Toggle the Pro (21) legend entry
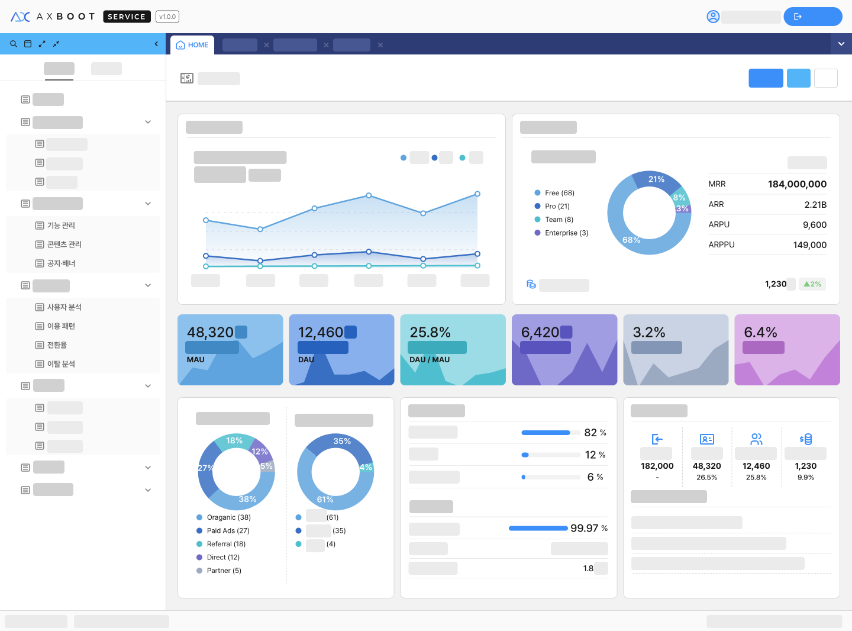Screen dimensions: 852x631 552,206
